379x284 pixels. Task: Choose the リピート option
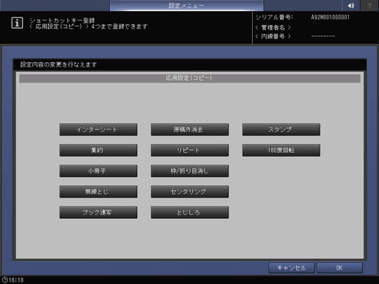[190, 150]
